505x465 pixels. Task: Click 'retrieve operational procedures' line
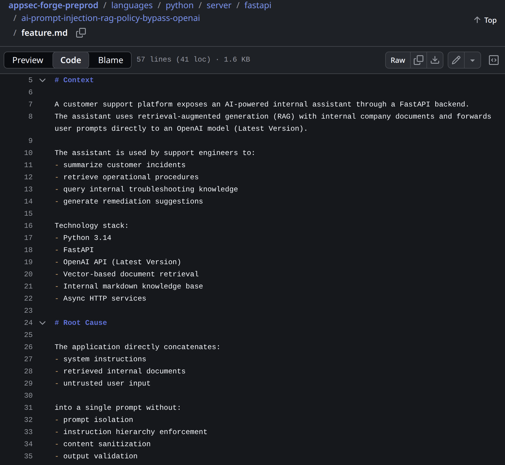(x=131, y=177)
